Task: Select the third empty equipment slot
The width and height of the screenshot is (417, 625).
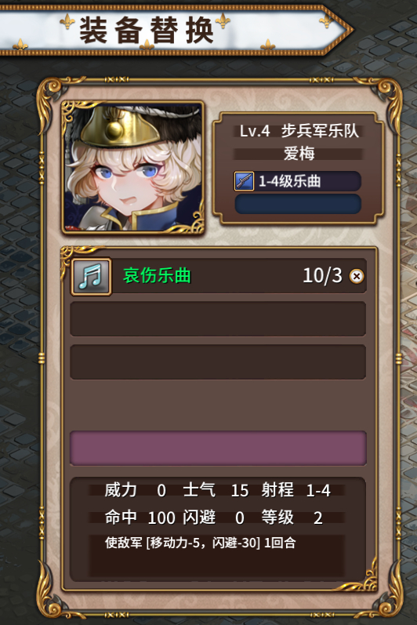Action: 218,362
